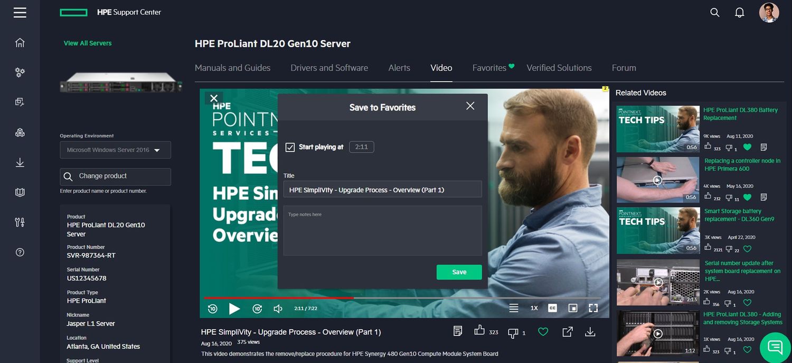The image size is (792, 363).
Task: Switch to Drivers and Software tab
Action: (x=329, y=68)
